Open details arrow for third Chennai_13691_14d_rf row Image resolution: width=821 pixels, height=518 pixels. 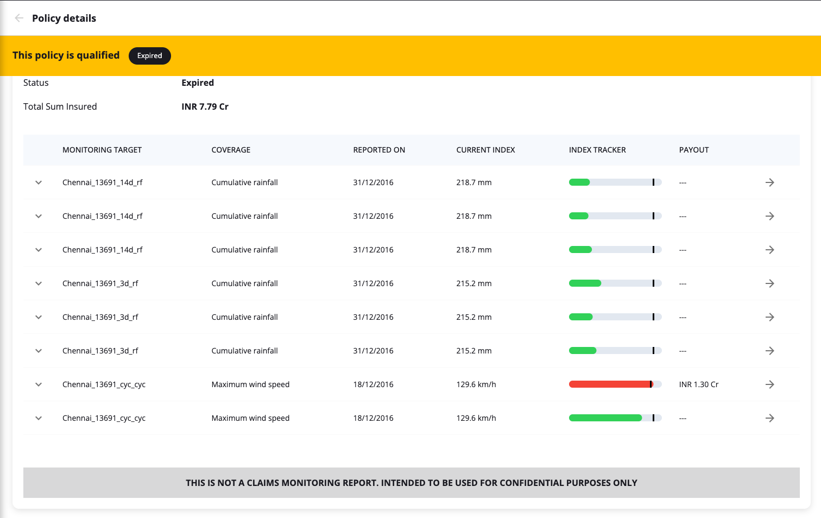769,250
